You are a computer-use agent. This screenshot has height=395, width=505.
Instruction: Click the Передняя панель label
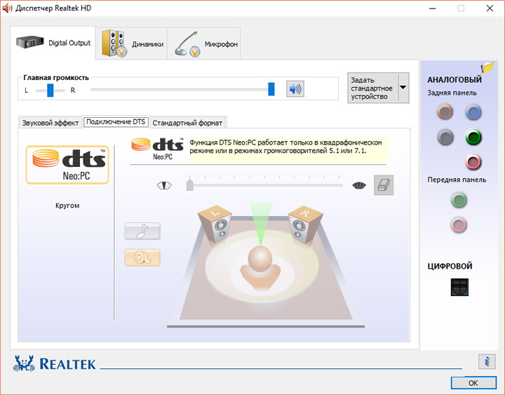click(x=457, y=180)
